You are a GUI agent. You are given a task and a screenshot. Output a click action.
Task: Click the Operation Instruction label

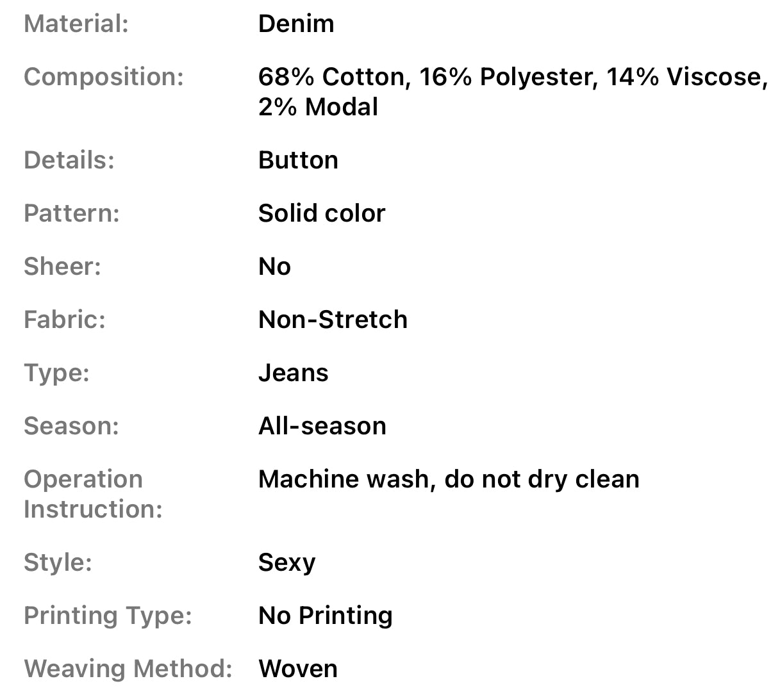click(x=93, y=494)
